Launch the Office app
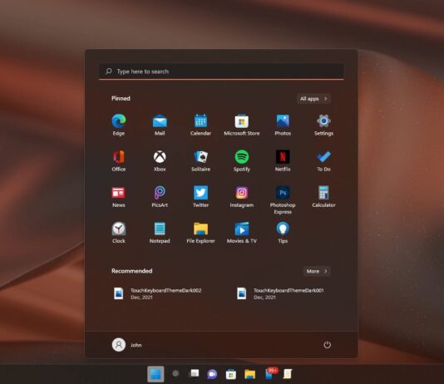The image size is (444, 384). (119, 160)
